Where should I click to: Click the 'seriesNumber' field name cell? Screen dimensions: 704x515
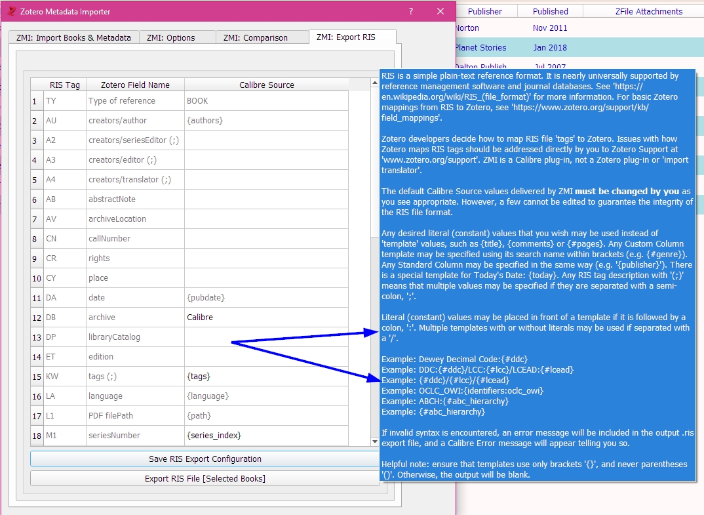[x=135, y=436]
